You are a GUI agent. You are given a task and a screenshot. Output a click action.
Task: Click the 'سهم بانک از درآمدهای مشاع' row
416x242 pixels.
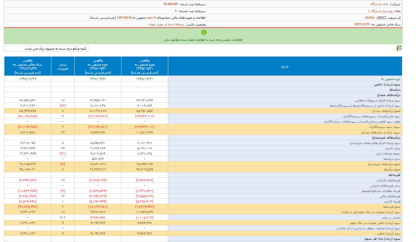coord(203,132)
